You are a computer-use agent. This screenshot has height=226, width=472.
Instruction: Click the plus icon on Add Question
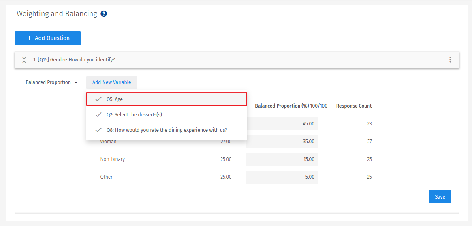[29, 38]
